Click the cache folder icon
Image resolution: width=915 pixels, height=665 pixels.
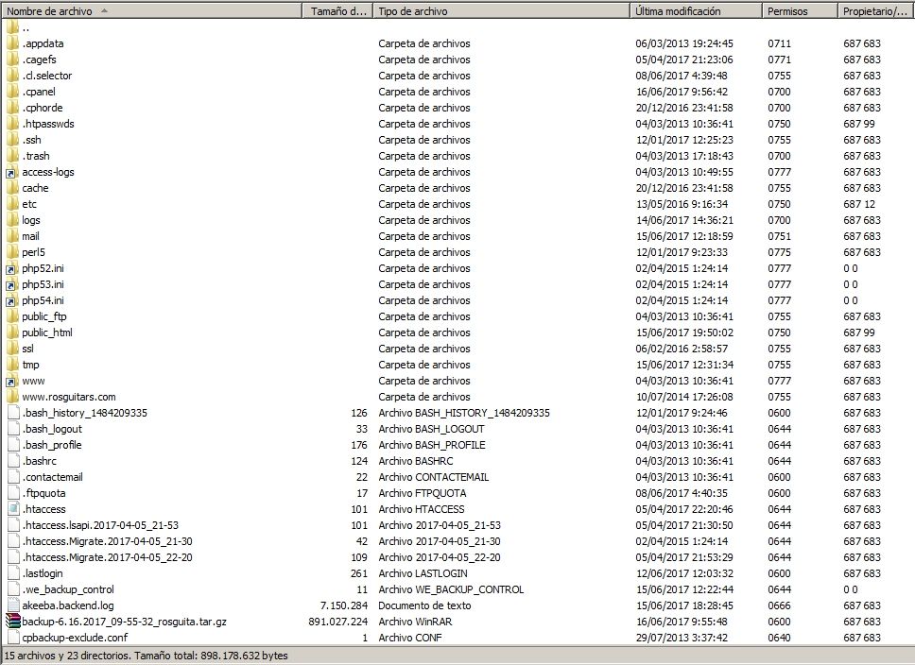(12, 188)
